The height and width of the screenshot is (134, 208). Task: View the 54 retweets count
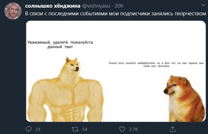(85, 129)
